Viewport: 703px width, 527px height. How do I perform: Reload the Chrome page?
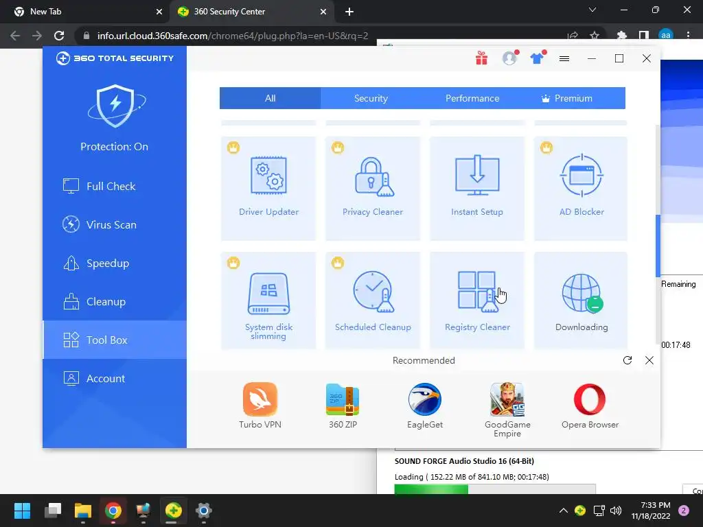(x=59, y=36)
